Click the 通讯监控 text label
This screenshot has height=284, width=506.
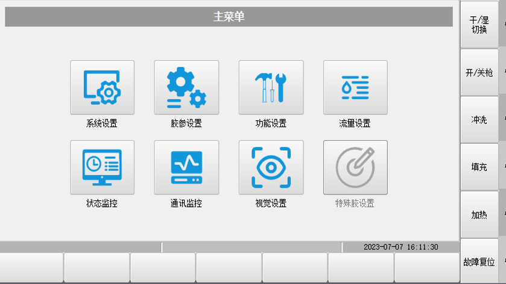[x=186, y=203]
